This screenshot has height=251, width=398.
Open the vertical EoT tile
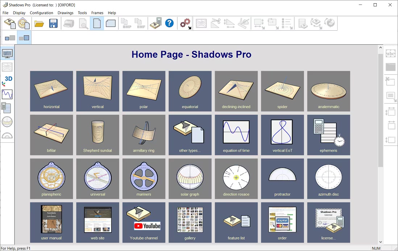point(282,135)
